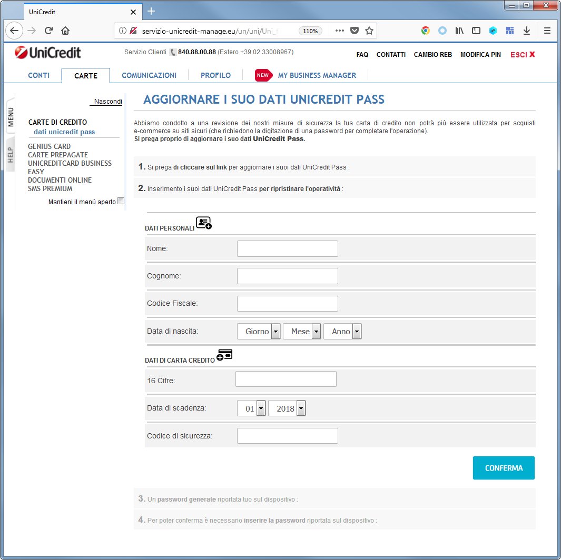The height and width of the screenshot is (560, 561).
Task: Select the PROFILO tab
Action: [x=215, y=75]
